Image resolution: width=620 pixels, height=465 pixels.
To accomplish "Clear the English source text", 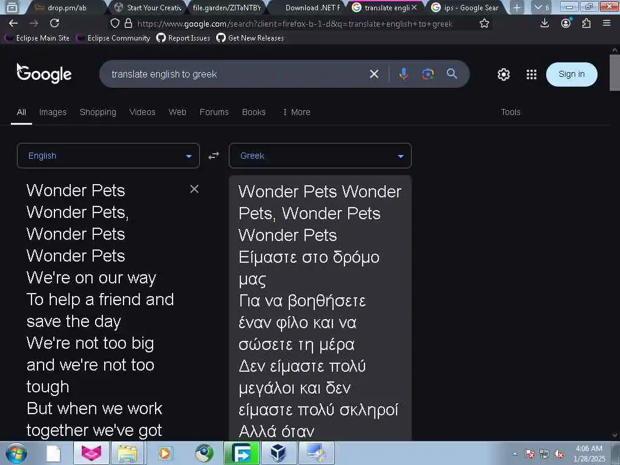I will 194,189.
